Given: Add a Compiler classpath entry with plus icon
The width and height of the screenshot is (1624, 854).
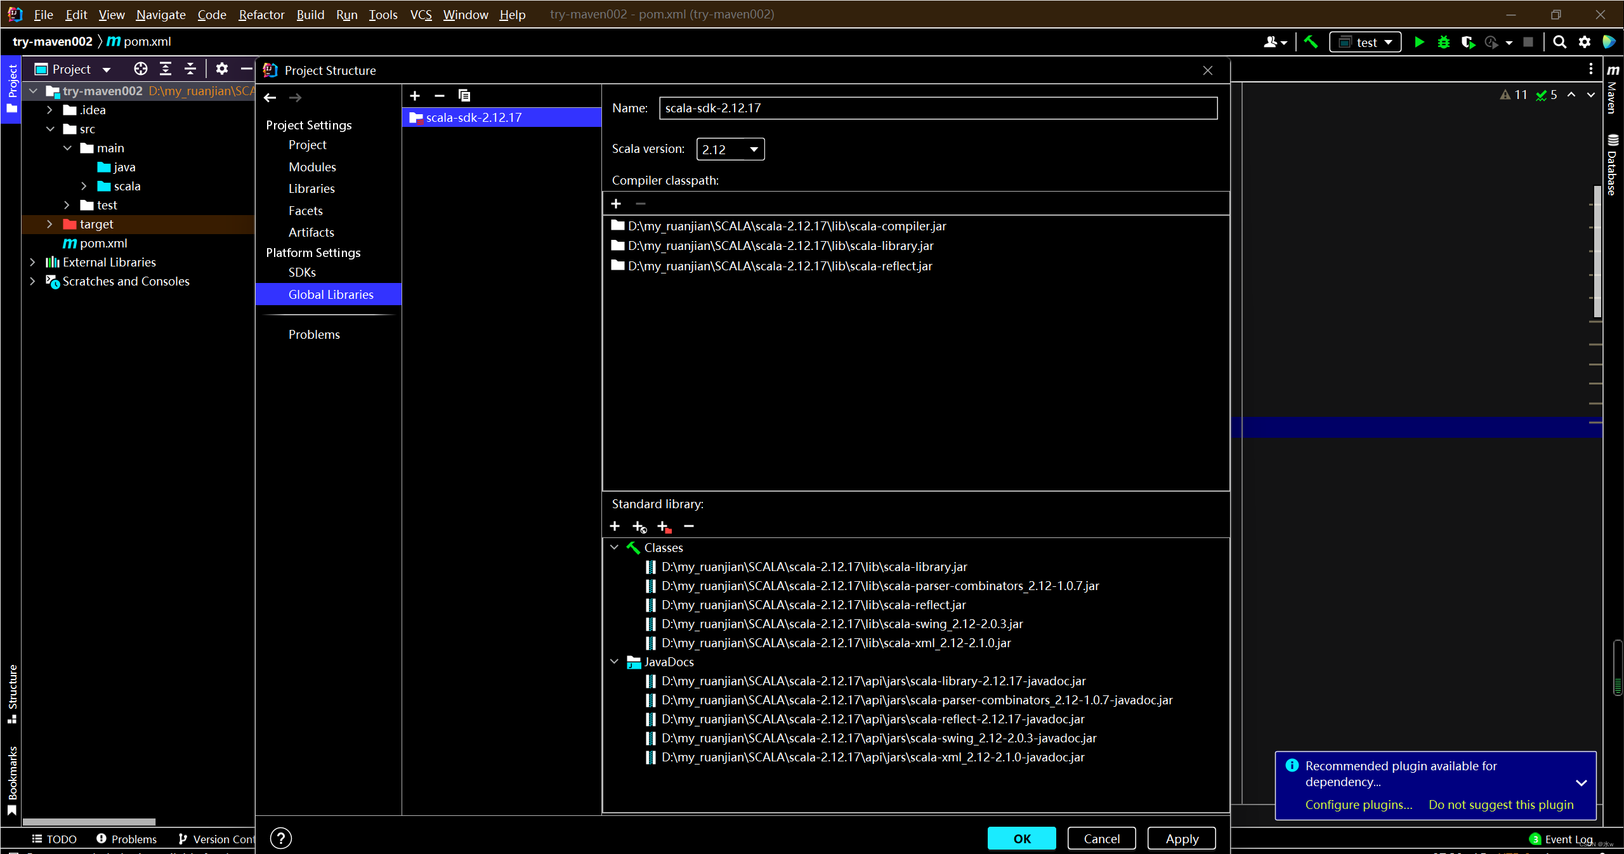Looking at the screenshot, I should tap(616, 203).
